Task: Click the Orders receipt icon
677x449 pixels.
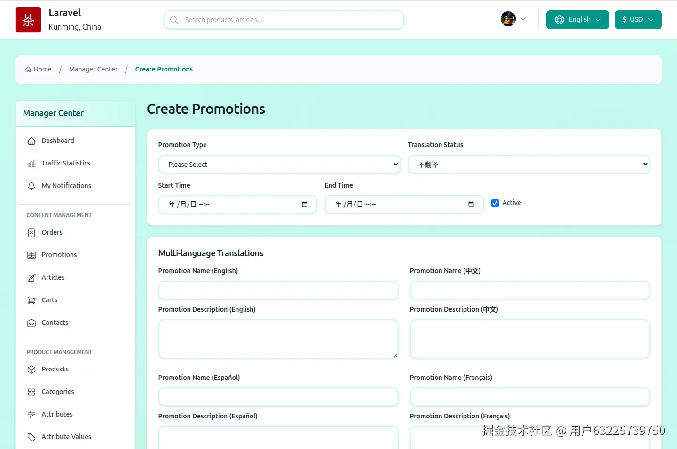Action: 31,233
